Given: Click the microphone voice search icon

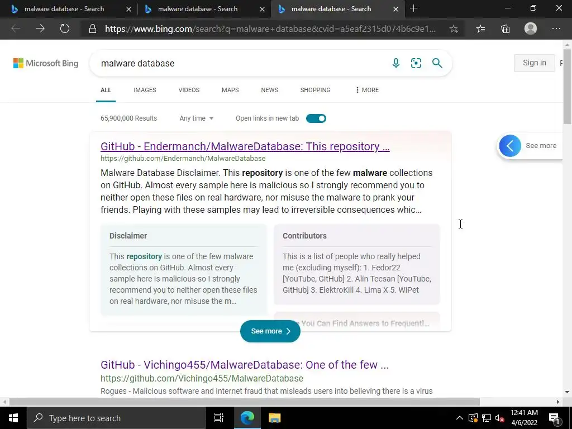Looking at the screenshot, I should (396, 63).
